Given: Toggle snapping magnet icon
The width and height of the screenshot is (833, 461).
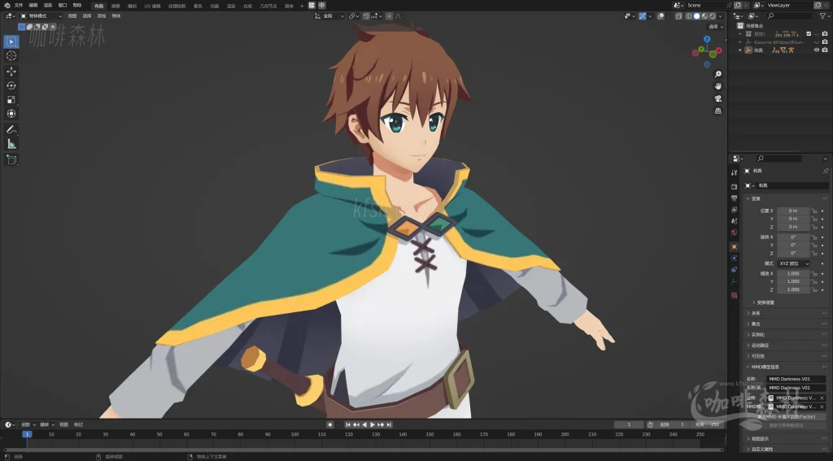Looking at the screenshot, I should pos(366,16).
